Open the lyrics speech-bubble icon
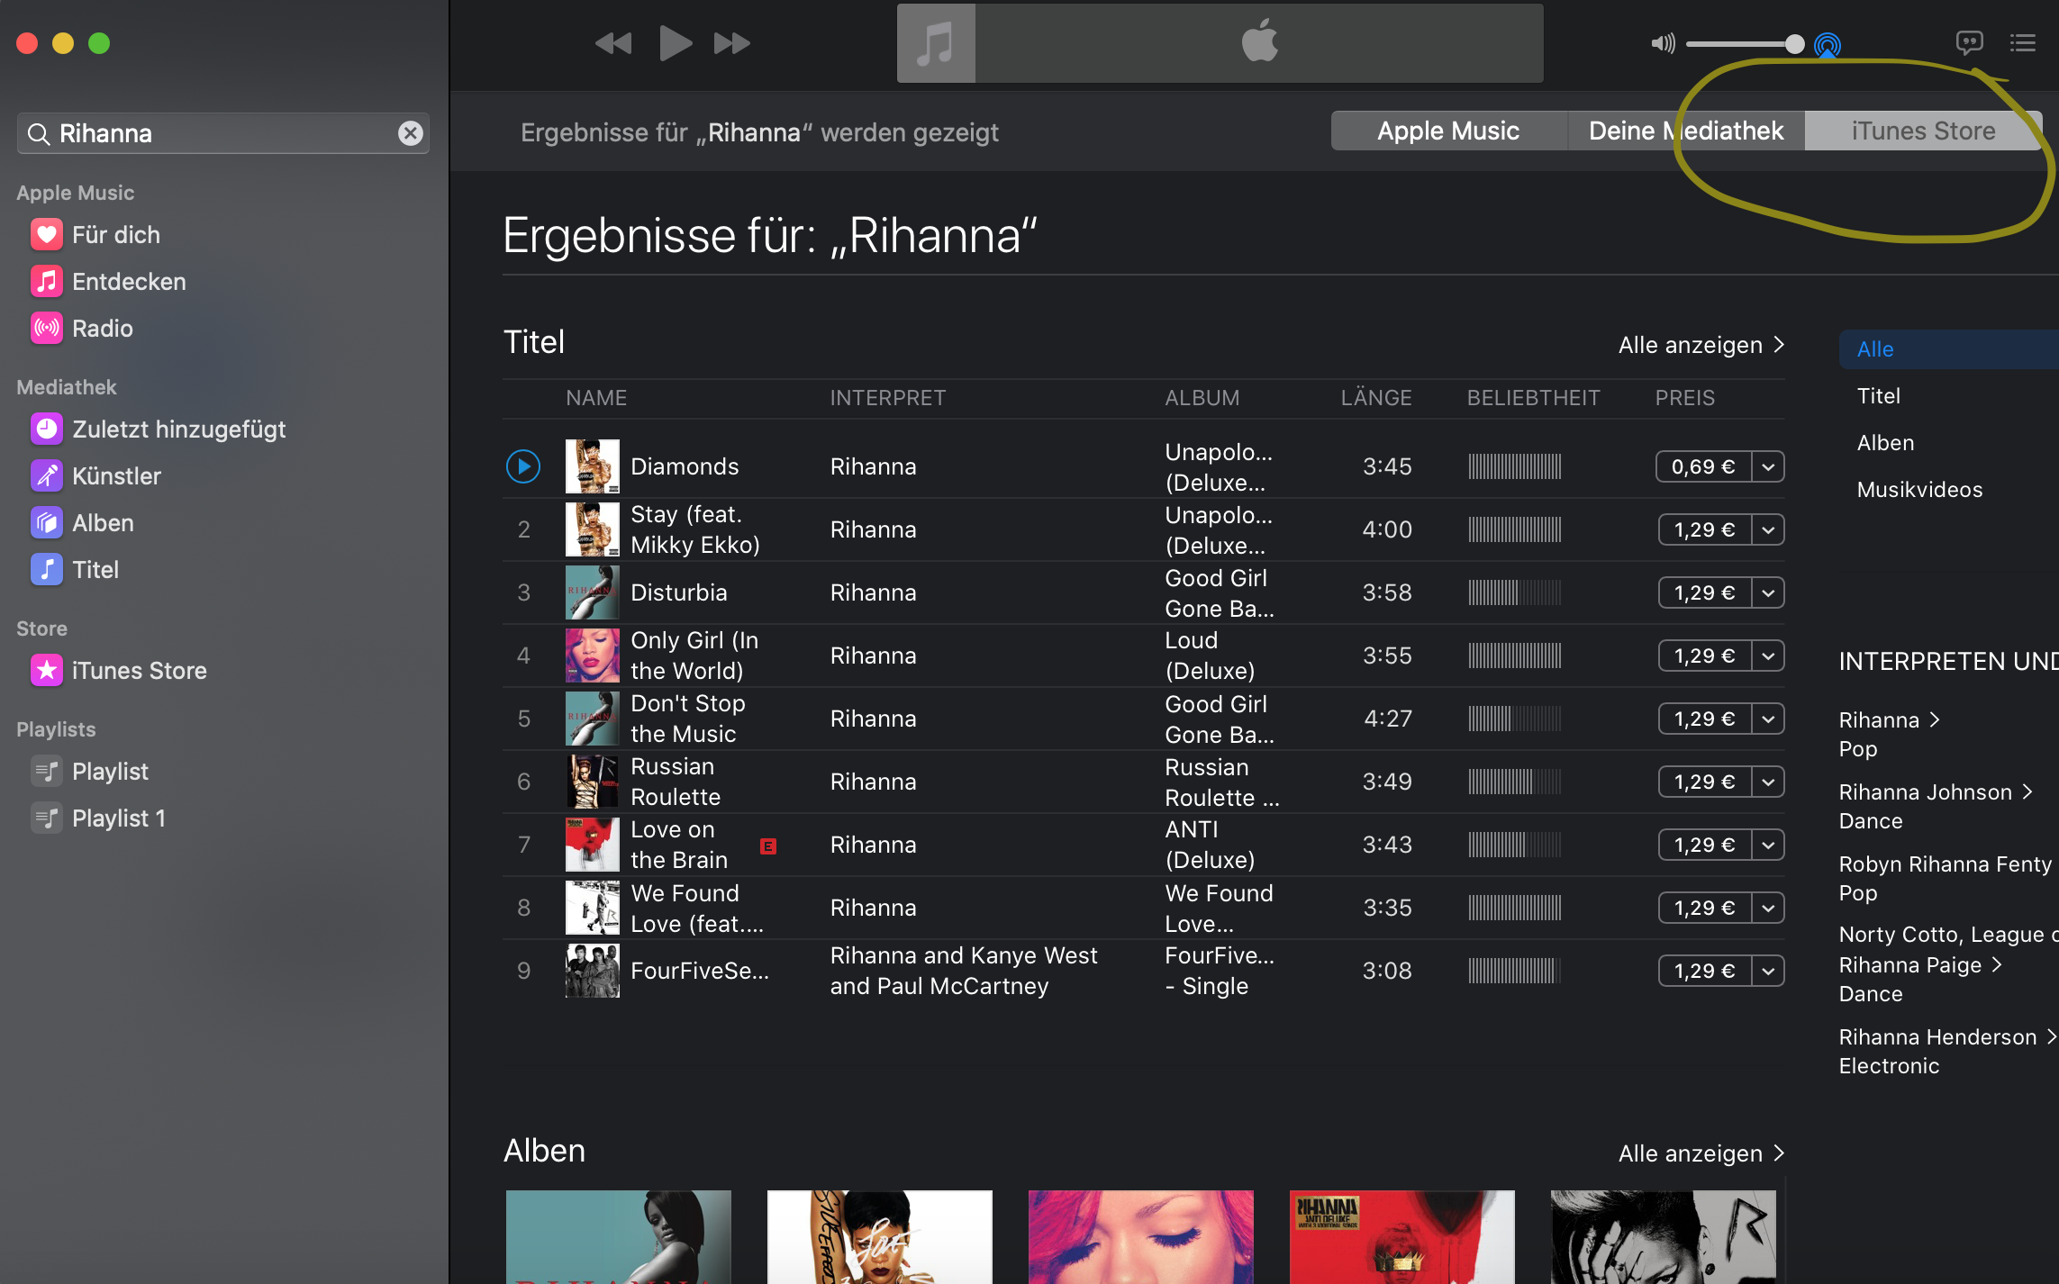This screenshot has width=2059, height=1284. point(1969,42)
